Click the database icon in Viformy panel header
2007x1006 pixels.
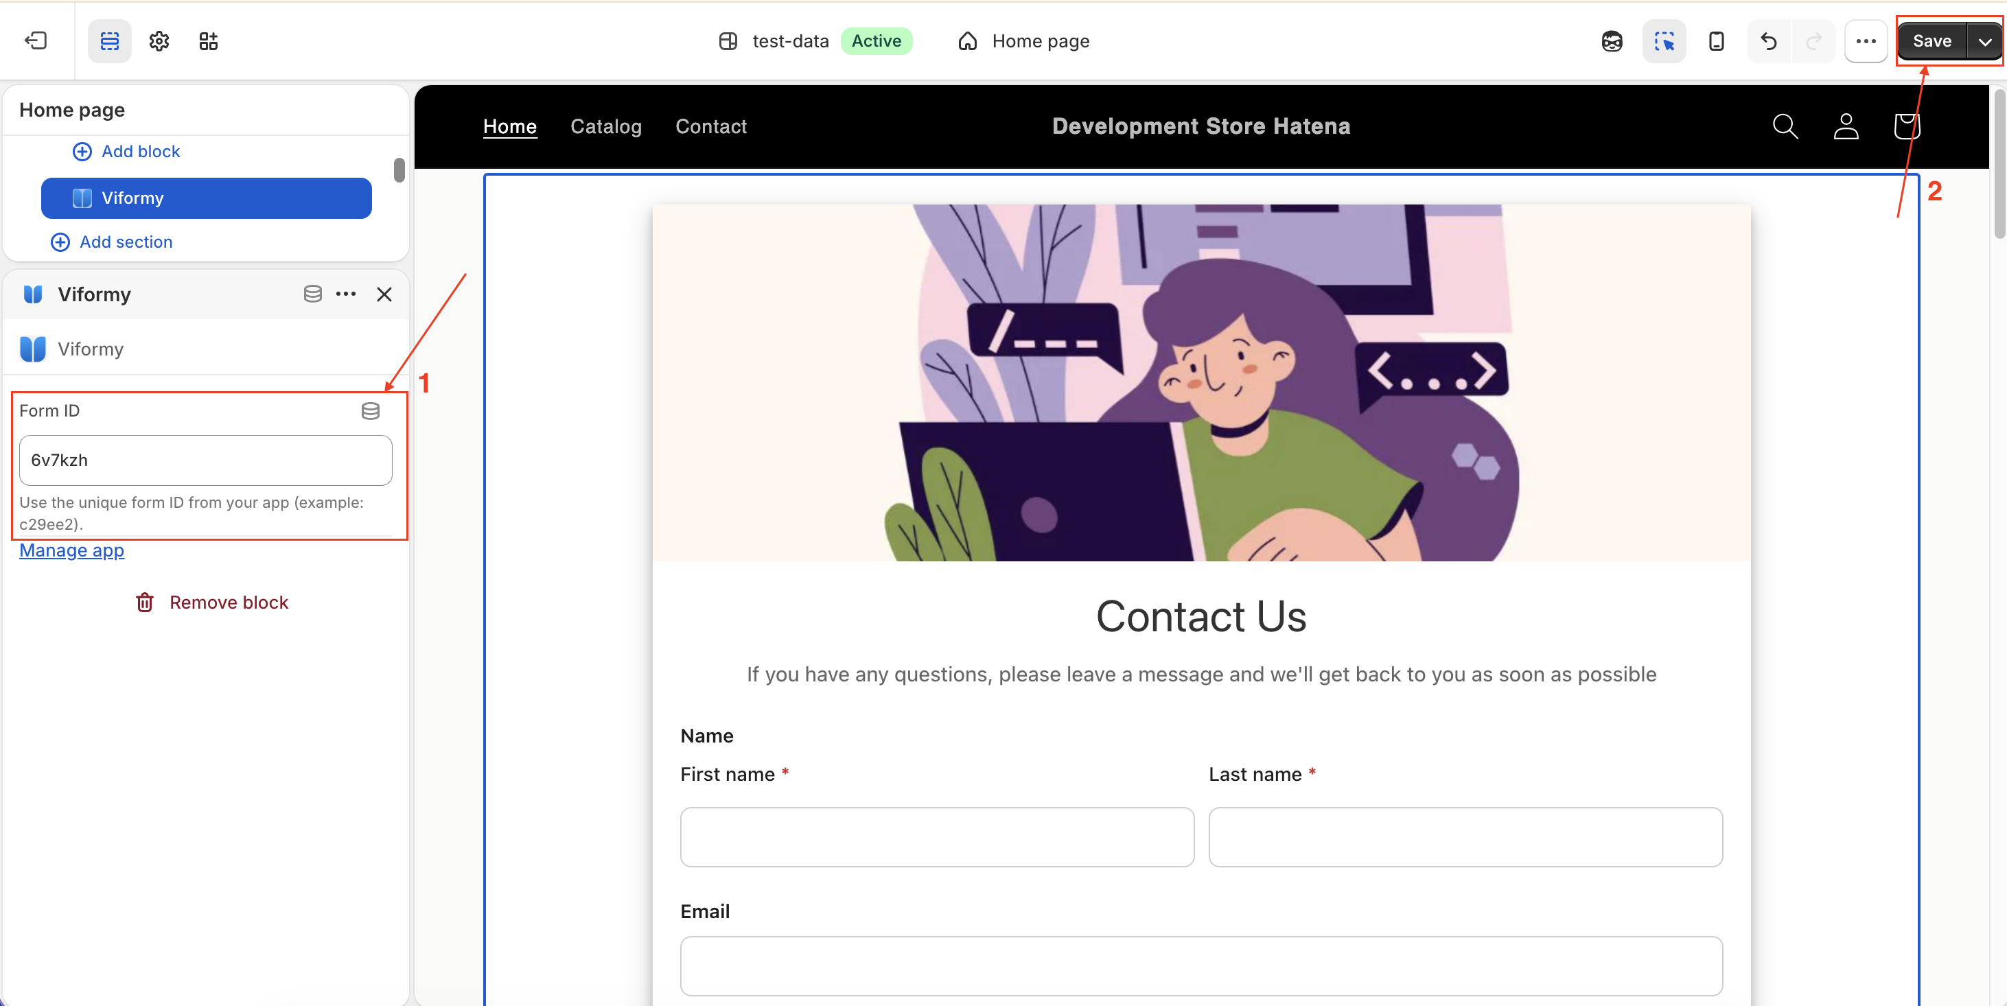tap(312, 294)
